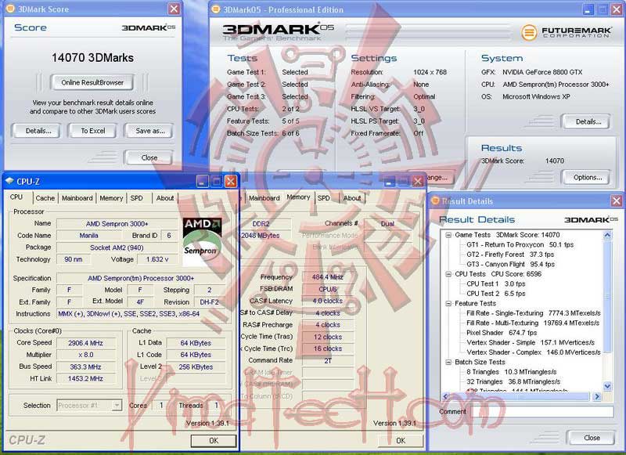Switch to SPD tab in left CPU-Z window
626x455 pixels.
pos(136,198)
